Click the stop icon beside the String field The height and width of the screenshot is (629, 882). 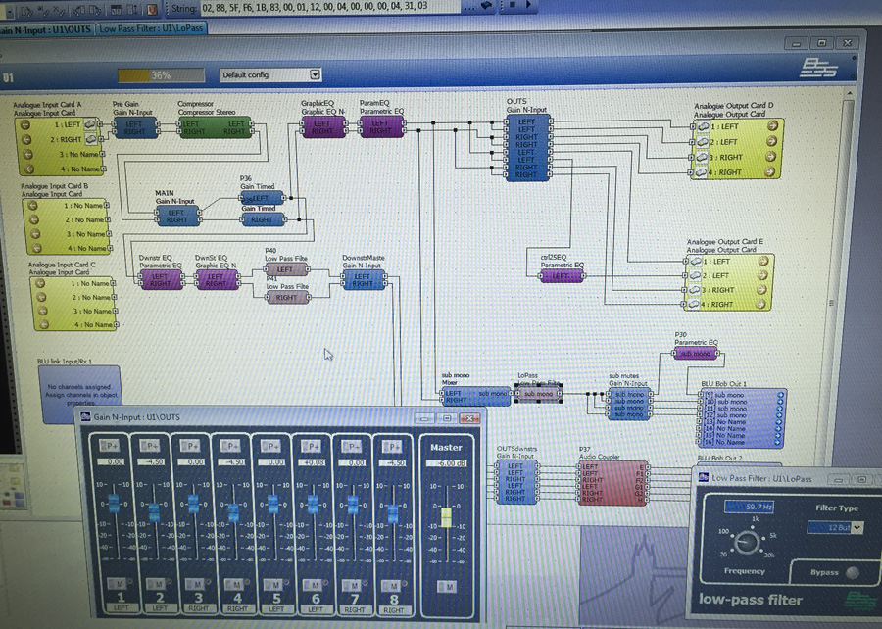point(512,5)
